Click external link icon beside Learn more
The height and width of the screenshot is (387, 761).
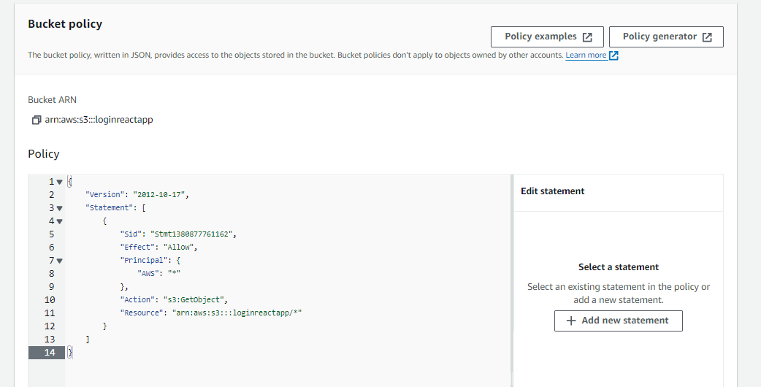pos(613,55)
